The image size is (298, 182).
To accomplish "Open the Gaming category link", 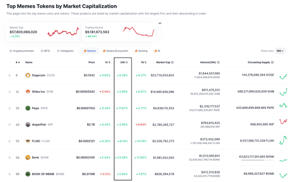I will (x=141, y=51).
